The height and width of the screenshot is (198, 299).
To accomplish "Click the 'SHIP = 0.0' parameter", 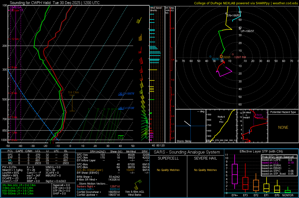I will (x=59, y=193).
